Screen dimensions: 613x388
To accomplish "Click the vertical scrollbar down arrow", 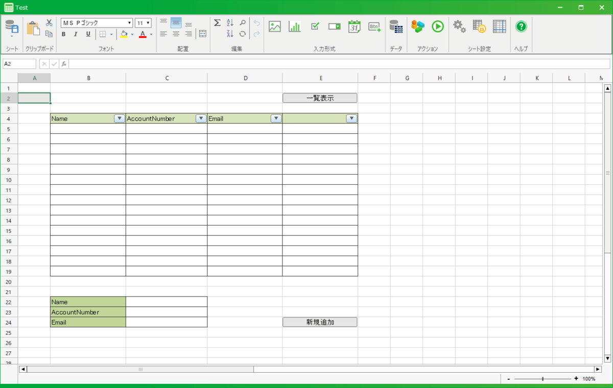I will [x=607, y=359].
